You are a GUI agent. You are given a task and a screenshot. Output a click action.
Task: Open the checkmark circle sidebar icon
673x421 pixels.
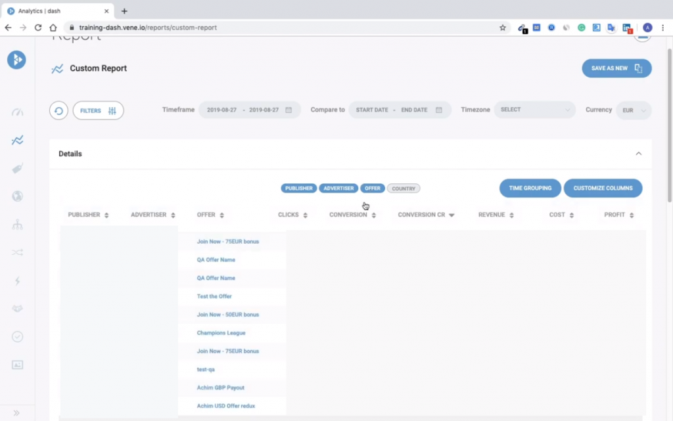(17, 336)
